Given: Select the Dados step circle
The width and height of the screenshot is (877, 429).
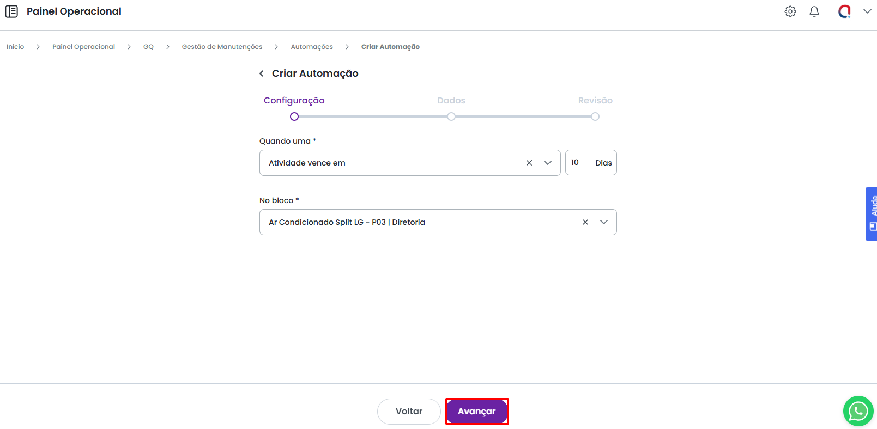Looking at the screenshot, I should click(x=451, y=117).
